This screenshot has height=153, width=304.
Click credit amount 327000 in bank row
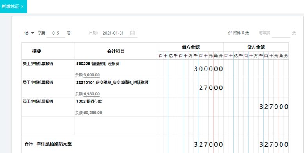274,107
